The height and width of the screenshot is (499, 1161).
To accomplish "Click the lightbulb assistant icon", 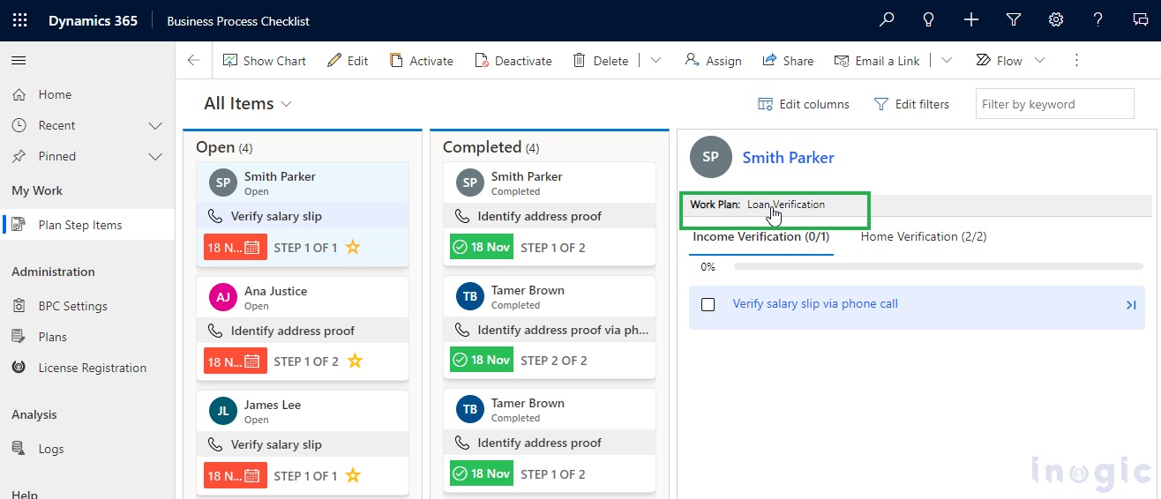I will (x=929, y=19).
